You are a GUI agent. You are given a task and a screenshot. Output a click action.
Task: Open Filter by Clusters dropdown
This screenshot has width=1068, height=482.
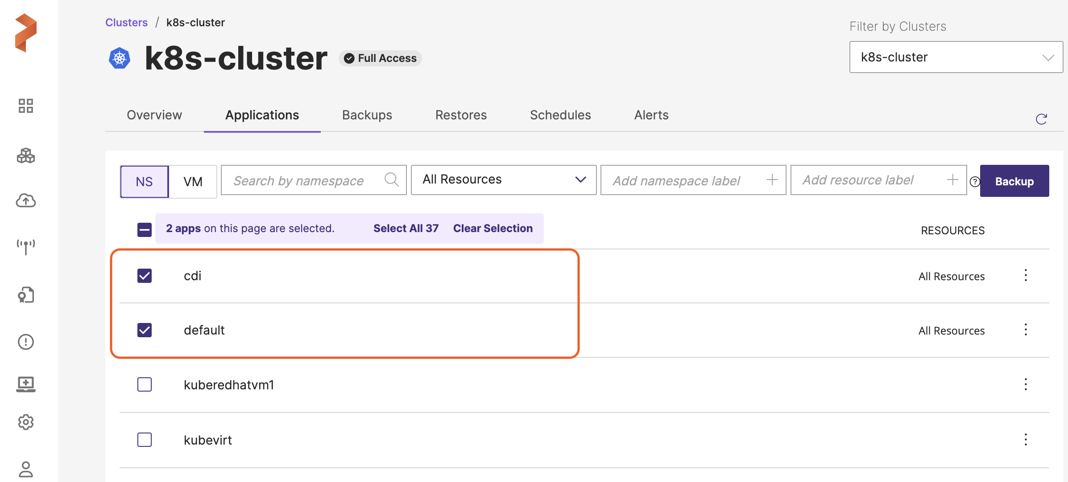[x=956, y=57]
